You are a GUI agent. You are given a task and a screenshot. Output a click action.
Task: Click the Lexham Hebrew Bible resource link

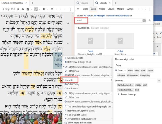tap(118, 16)
